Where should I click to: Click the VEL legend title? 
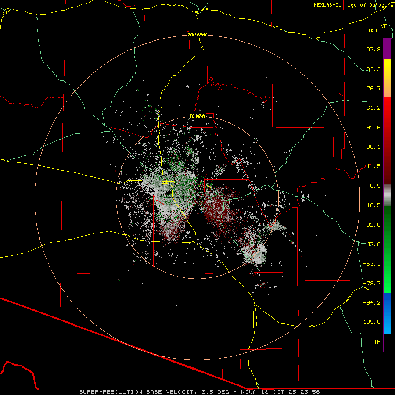pyautogui.click(x=385, y=26)
